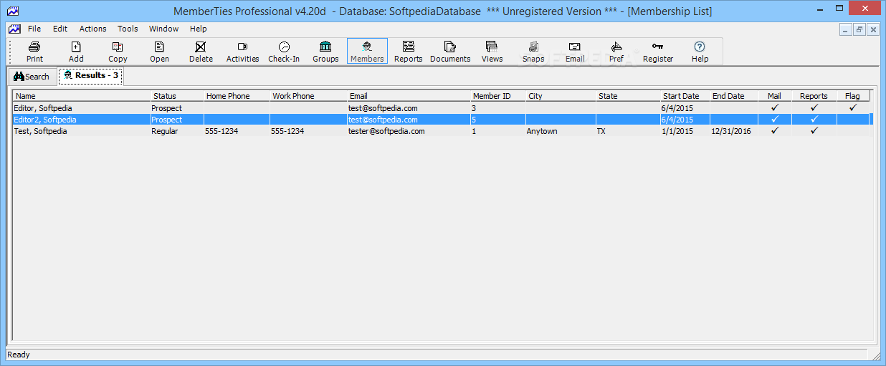The width and height of the screenshot is (886, 366).
Task: Toggle the Mail check for Test, Softpedia
Action: click(774, 131)
